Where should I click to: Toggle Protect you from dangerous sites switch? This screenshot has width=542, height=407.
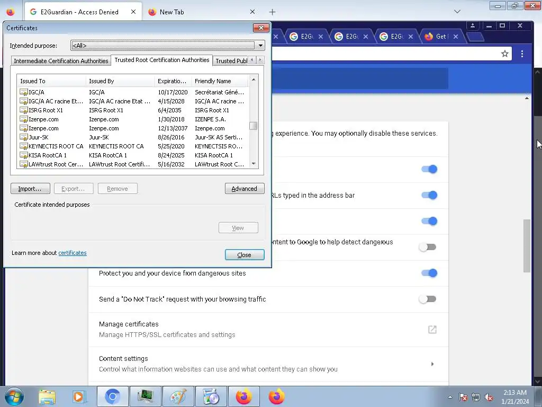(429, 273)
